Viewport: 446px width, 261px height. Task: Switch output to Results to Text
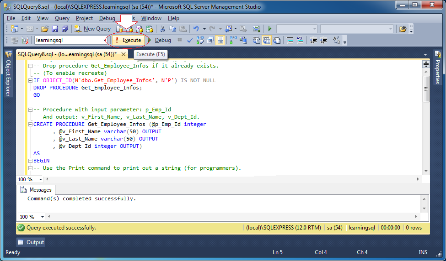256,40
